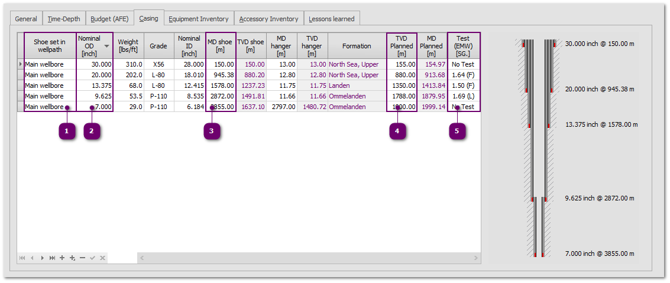Go to previous record in navigator
The height and width of the screenshot is (283, 670).
[x=33, y=258]
